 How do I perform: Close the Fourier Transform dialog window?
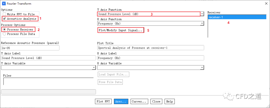click(265, 3)
